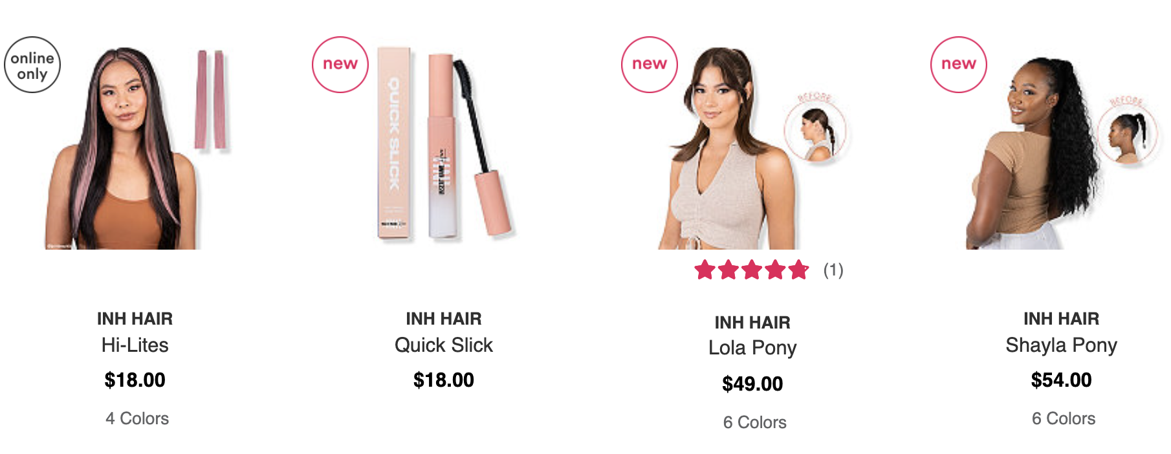Click the Shayla Pony 'before' circle inset
1171x454 pixels.
(1129, 132)
